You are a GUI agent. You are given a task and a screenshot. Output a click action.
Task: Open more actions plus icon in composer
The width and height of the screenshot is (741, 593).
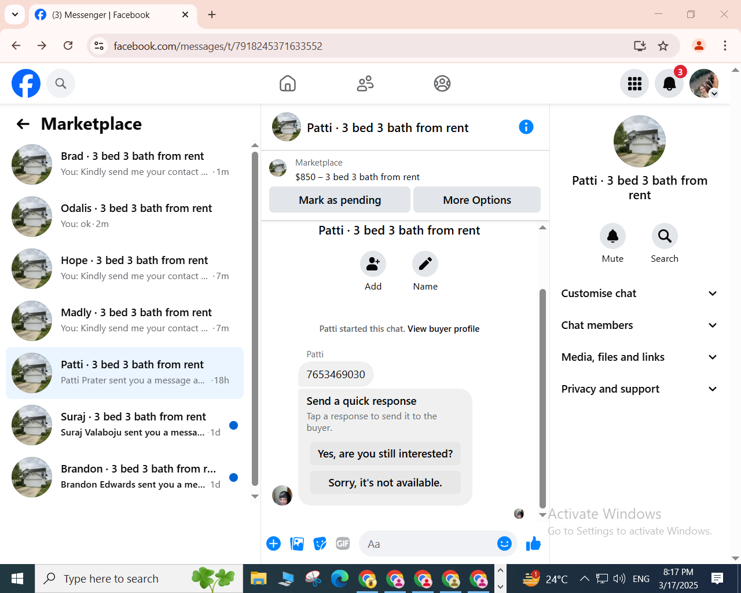pyautogui.click(x=274, y=544)
